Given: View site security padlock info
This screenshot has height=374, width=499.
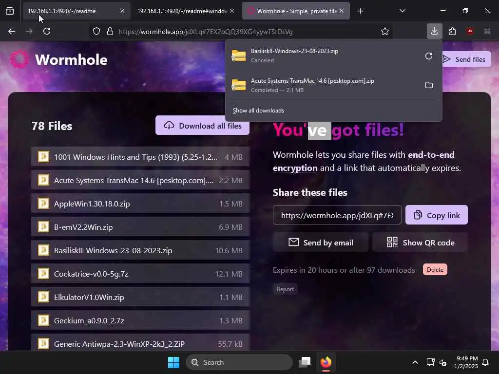Looking at the screenshot, I should tap(110, 32).
